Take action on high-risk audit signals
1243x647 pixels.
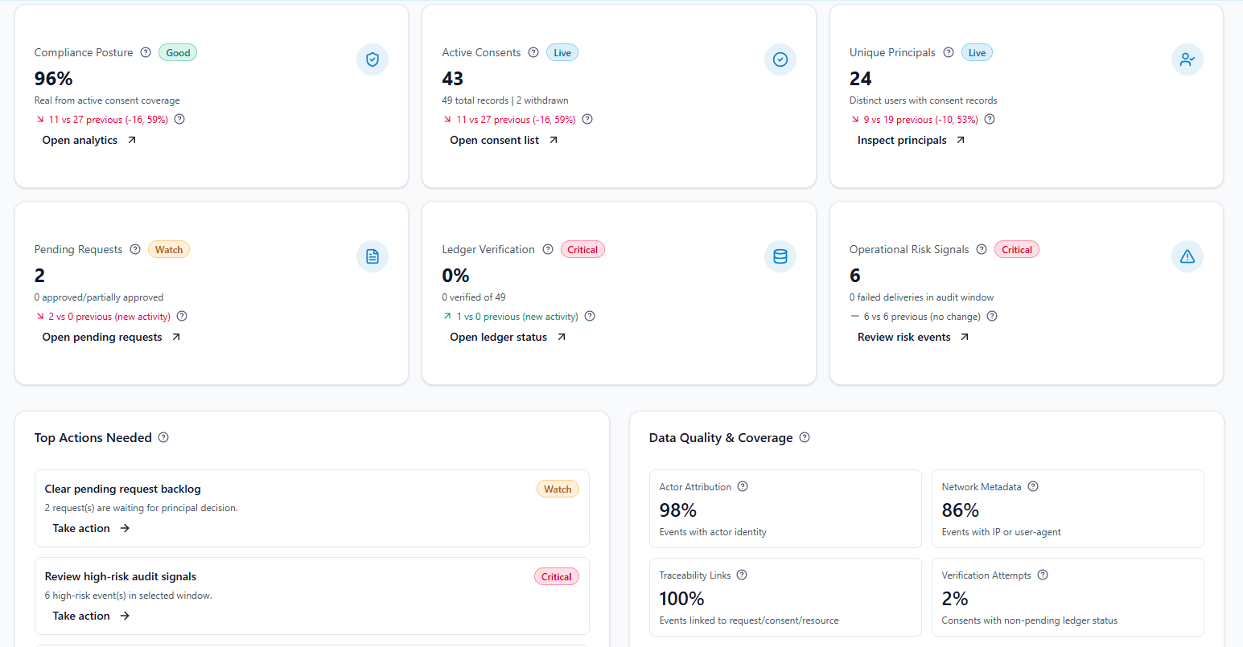tap(81, 616)
